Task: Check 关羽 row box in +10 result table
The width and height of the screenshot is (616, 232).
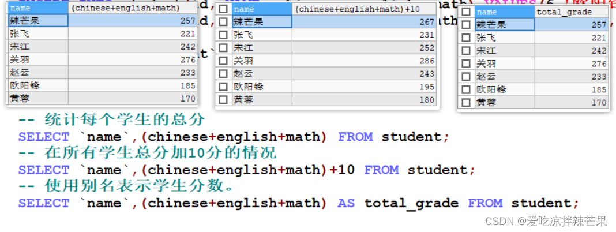Action: [x=224, y=61]
